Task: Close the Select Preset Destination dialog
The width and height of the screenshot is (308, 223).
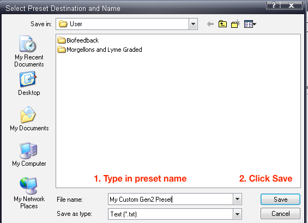Action: (292, 5)
